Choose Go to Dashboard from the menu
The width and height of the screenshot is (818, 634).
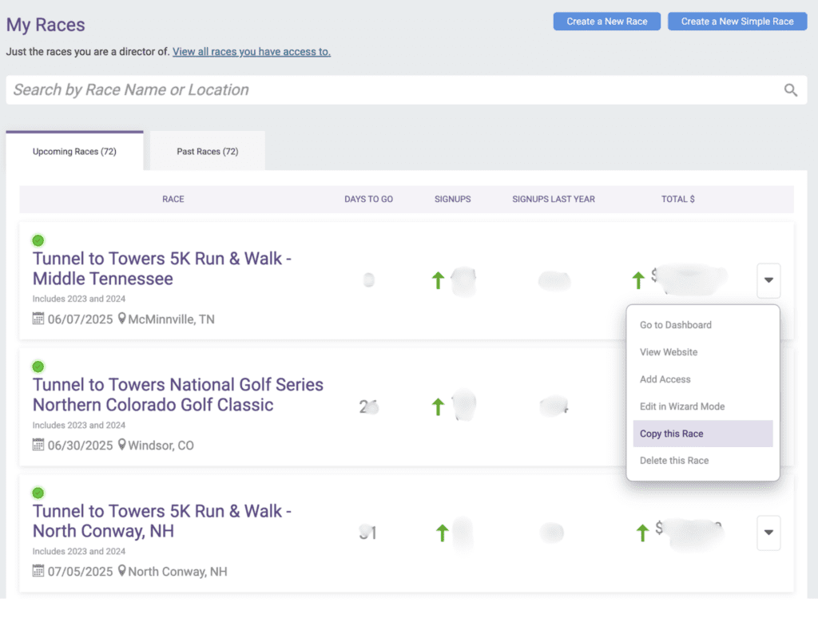[x=703, y=325]
